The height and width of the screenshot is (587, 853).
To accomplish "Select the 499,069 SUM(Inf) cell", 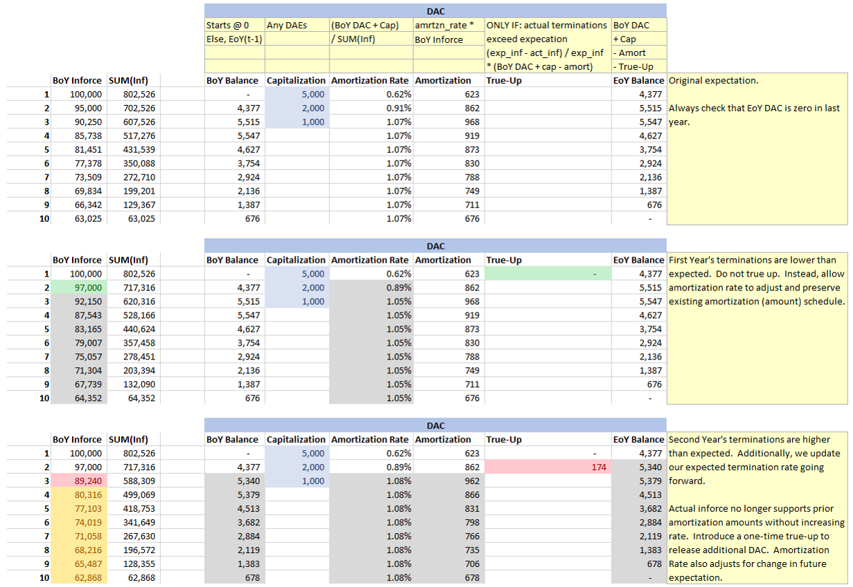I will pyautogui.click(x=133, y=495).
